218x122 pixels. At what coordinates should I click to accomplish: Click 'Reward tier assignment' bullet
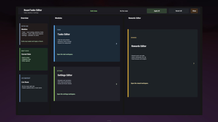[64, 43]
